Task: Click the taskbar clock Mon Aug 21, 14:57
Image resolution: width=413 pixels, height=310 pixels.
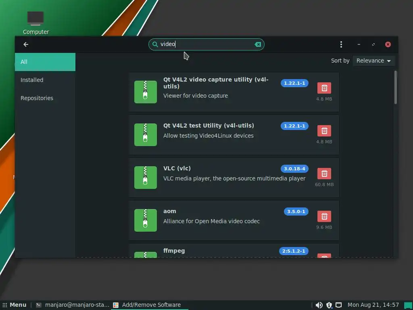Action: click(373, 305)
